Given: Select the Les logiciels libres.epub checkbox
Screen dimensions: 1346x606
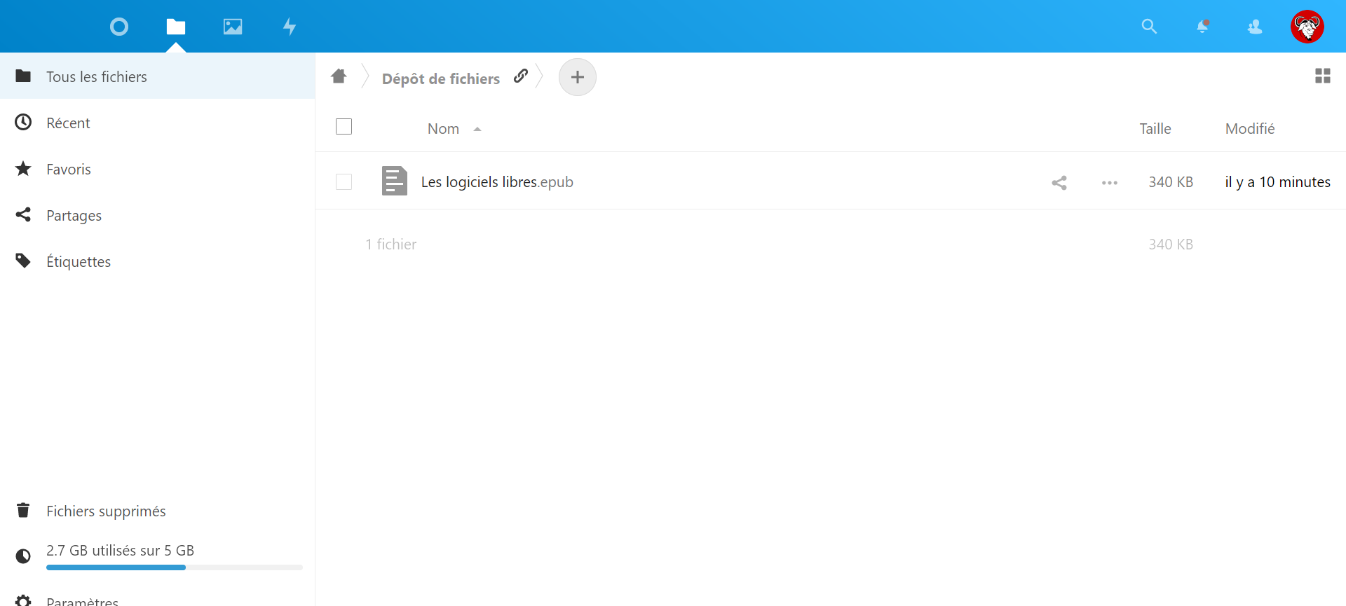Looking at the screenshot, I should pos(344,182).
